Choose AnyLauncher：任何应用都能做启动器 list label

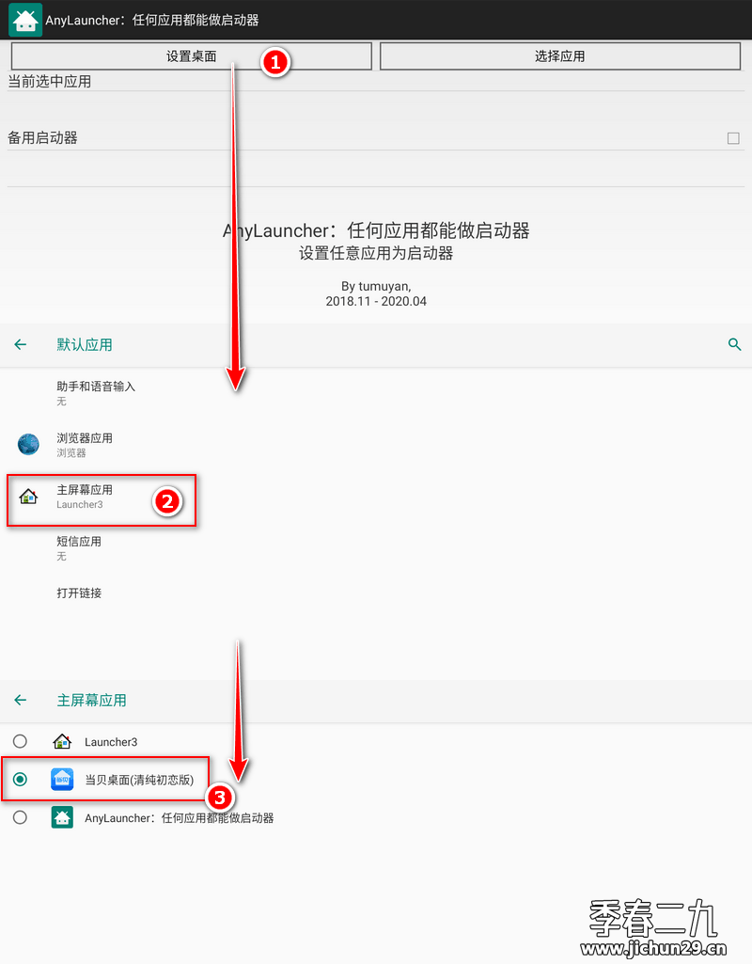click(x=180, y=817)
